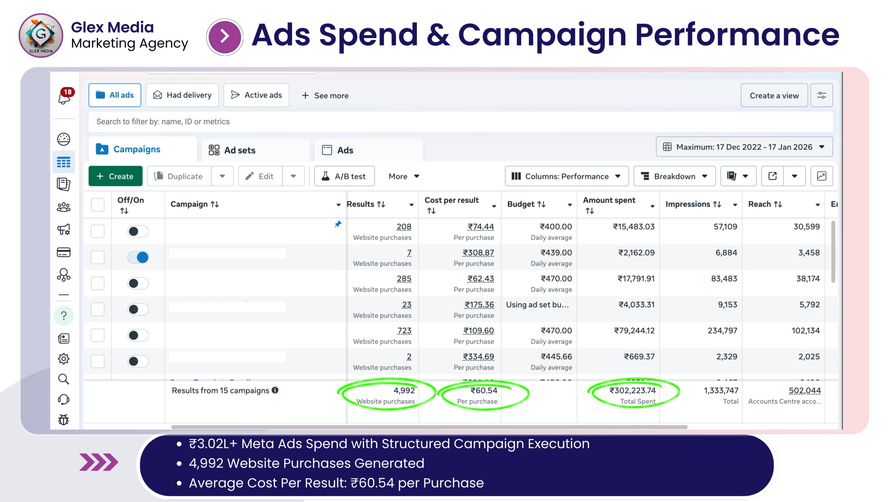Select all campaigns via the header checkbox
The height and width of the screenshot is (502, 893).
click(98, 205)
